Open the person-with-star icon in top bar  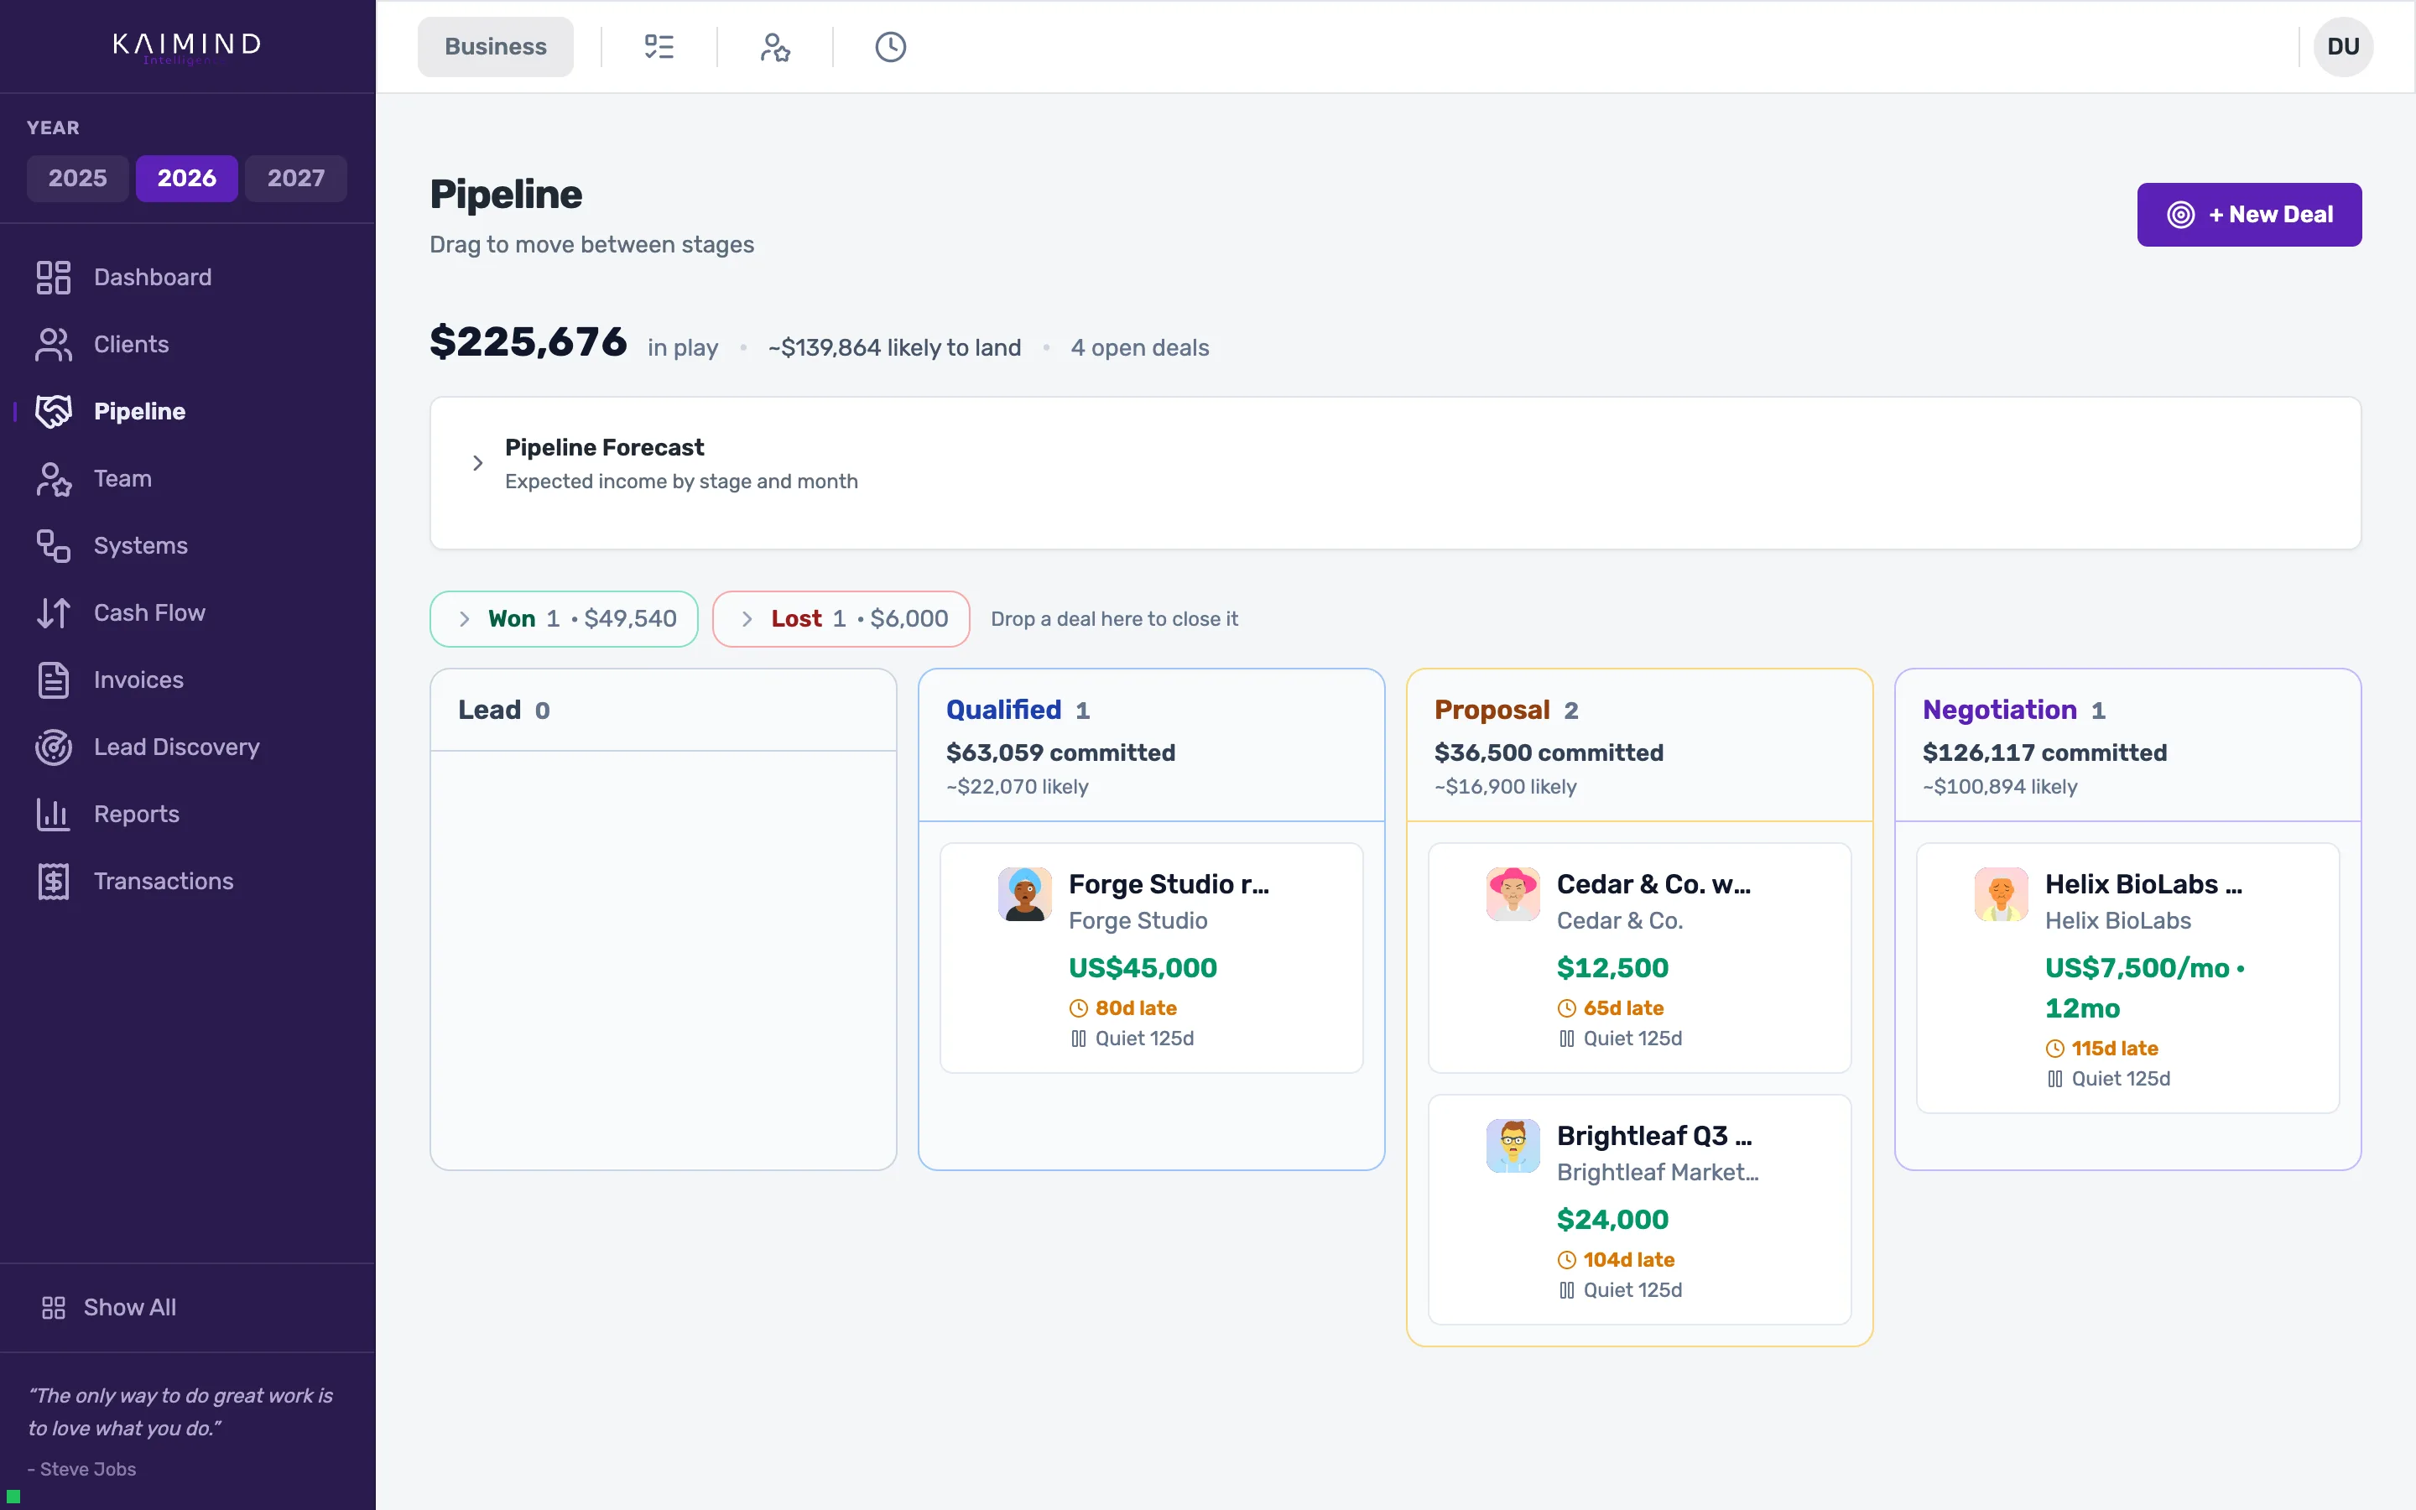pyautogui.click(x=775, y=47)
